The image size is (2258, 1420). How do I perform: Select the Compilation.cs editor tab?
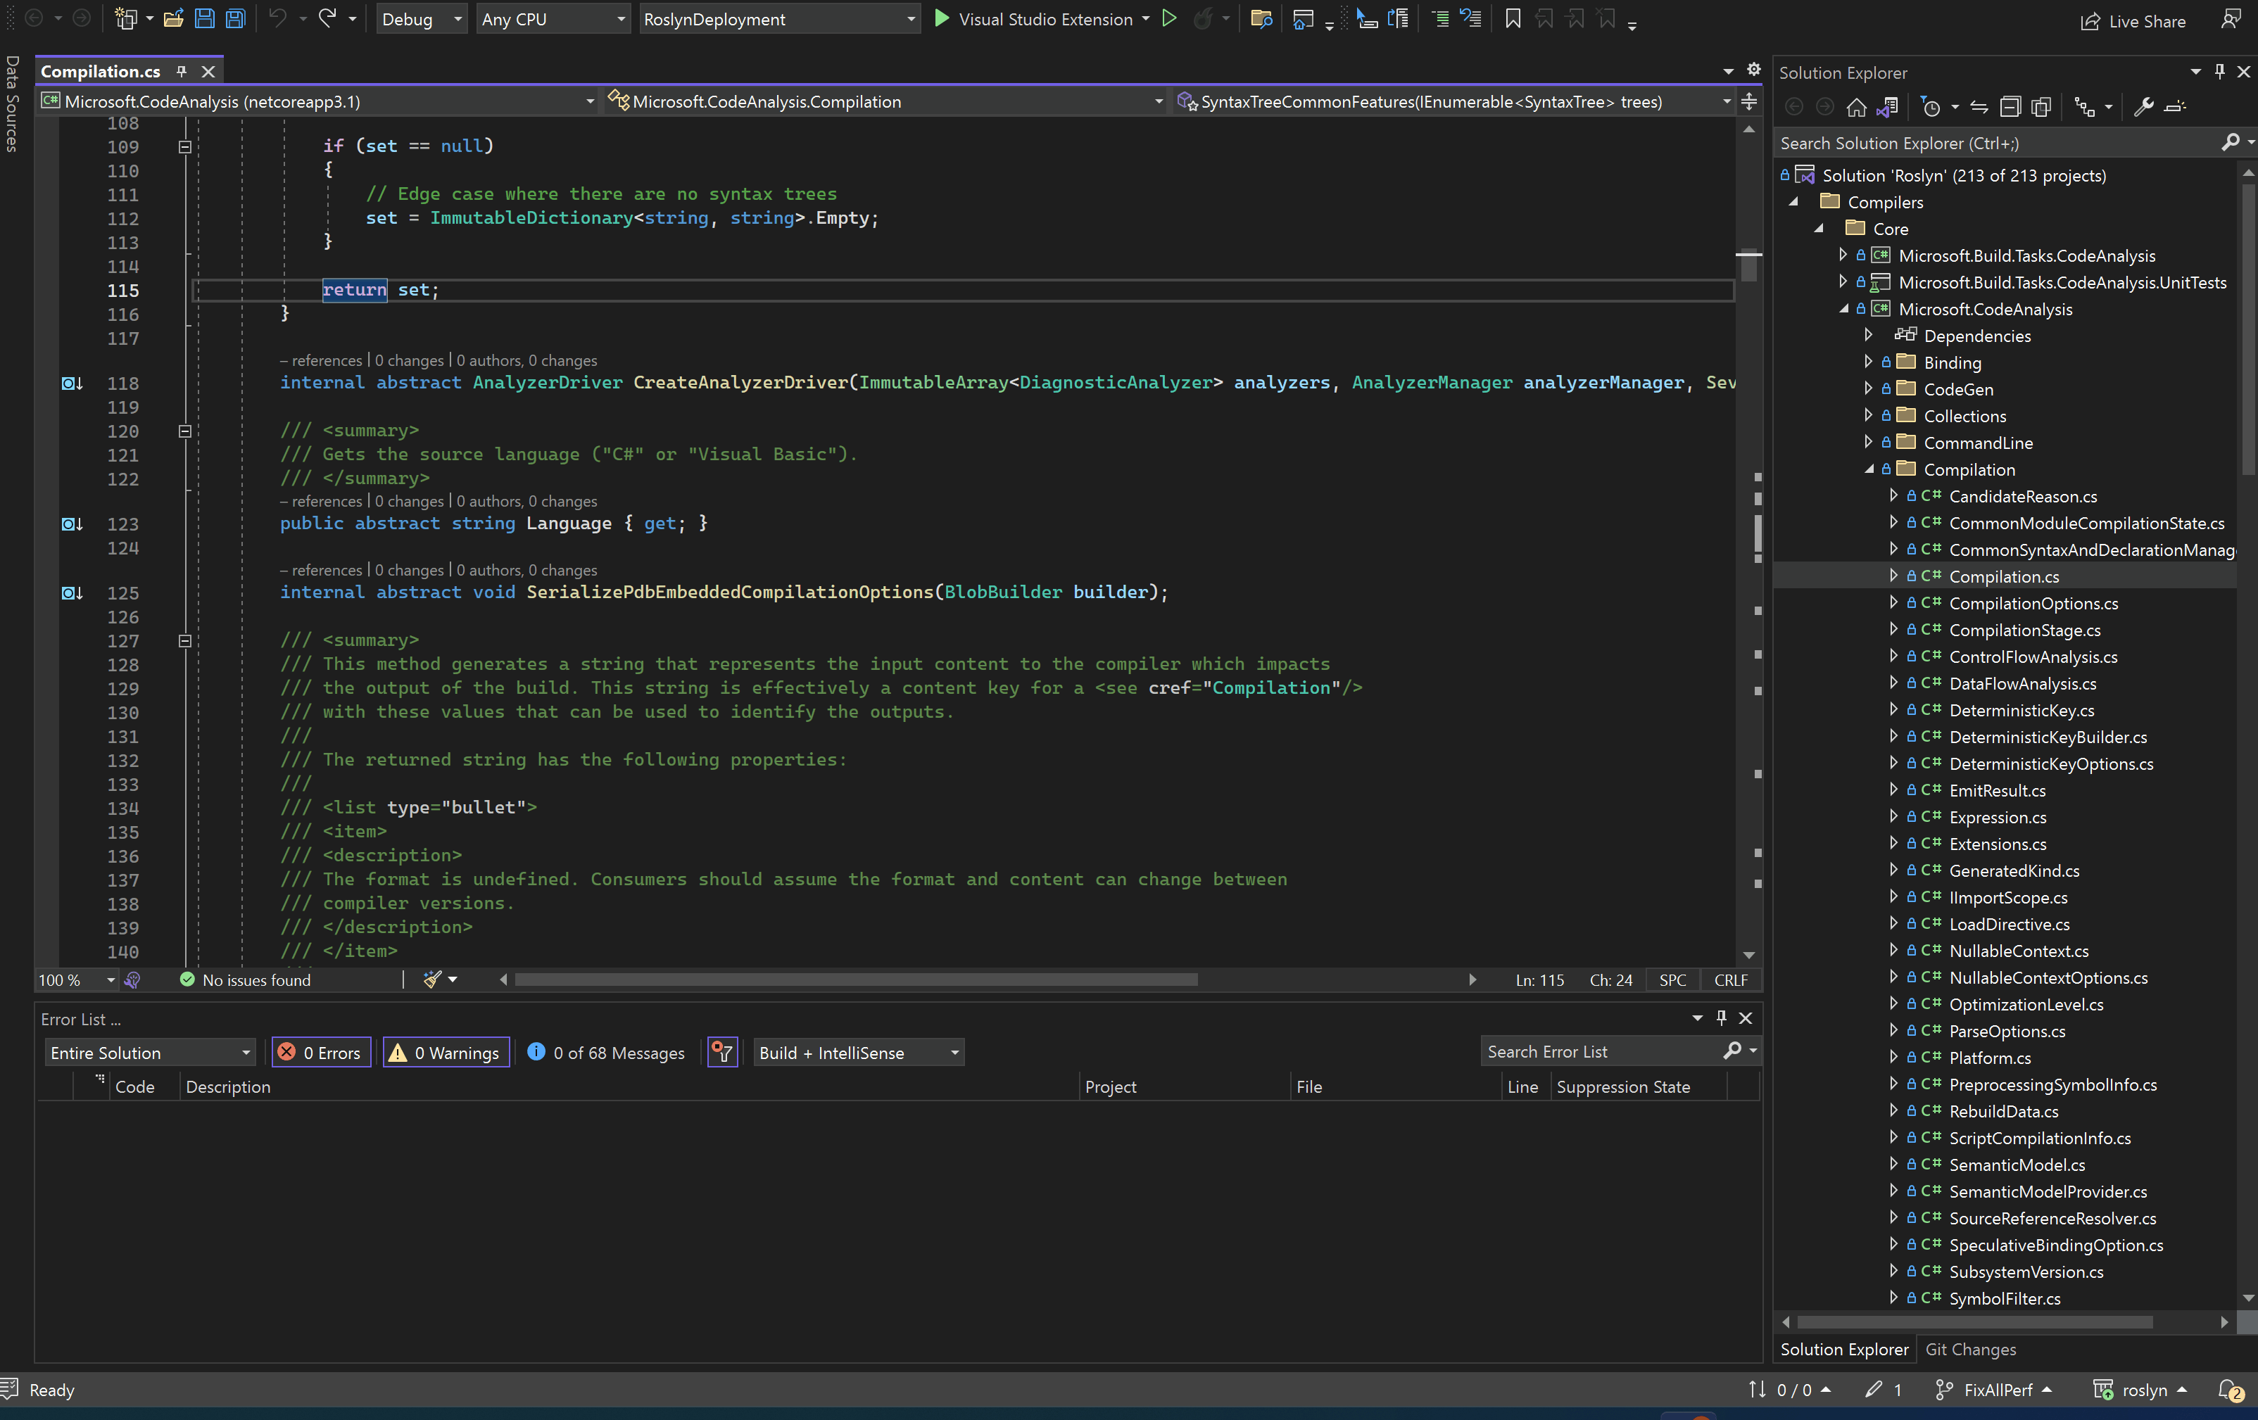[101, 71]
